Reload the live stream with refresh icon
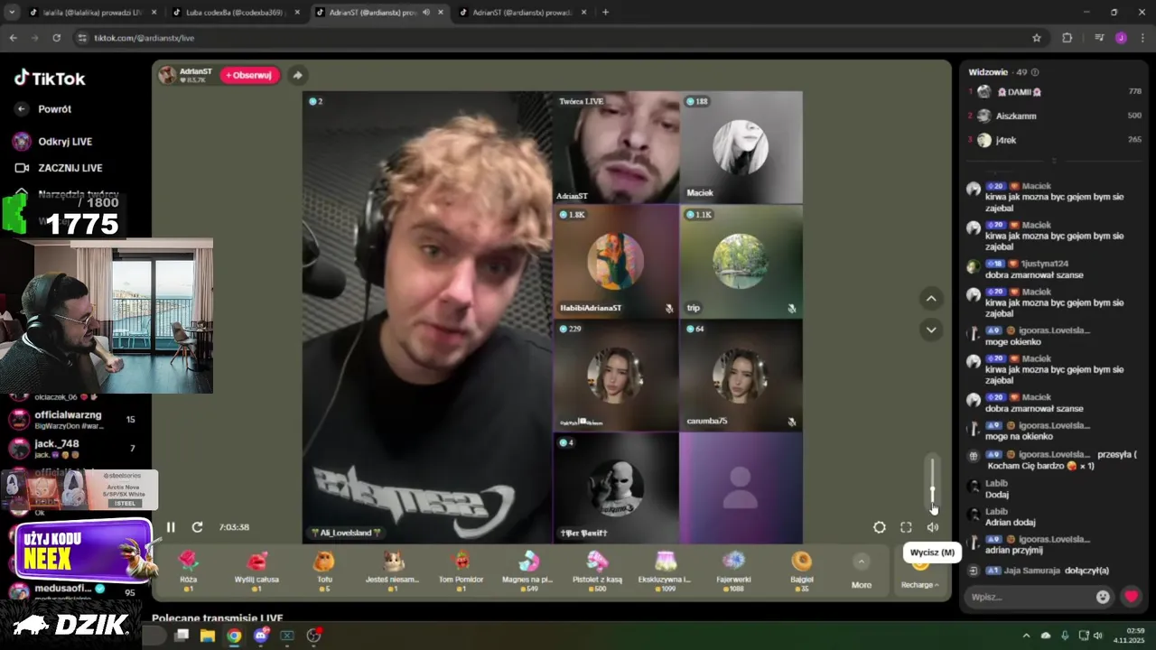 pyautogui.click(x=197, y=527)
